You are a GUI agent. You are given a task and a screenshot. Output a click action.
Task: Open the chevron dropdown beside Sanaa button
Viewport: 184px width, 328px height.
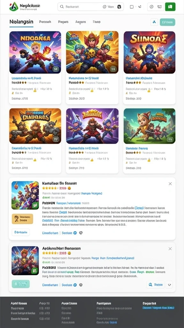click(169, 285)
